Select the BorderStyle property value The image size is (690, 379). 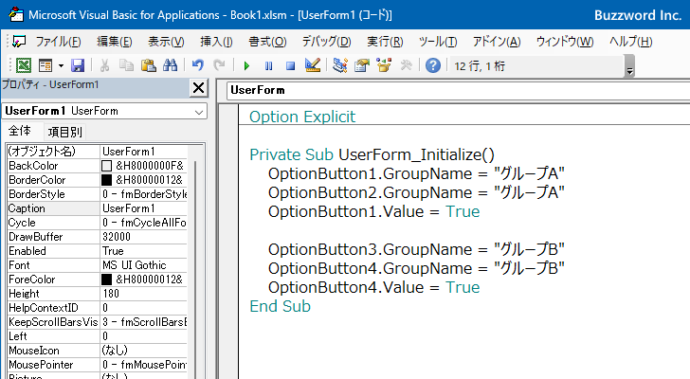point(143,194)
